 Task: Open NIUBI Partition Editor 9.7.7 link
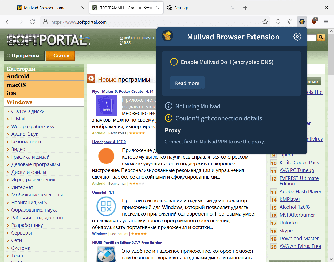point(127,243)
